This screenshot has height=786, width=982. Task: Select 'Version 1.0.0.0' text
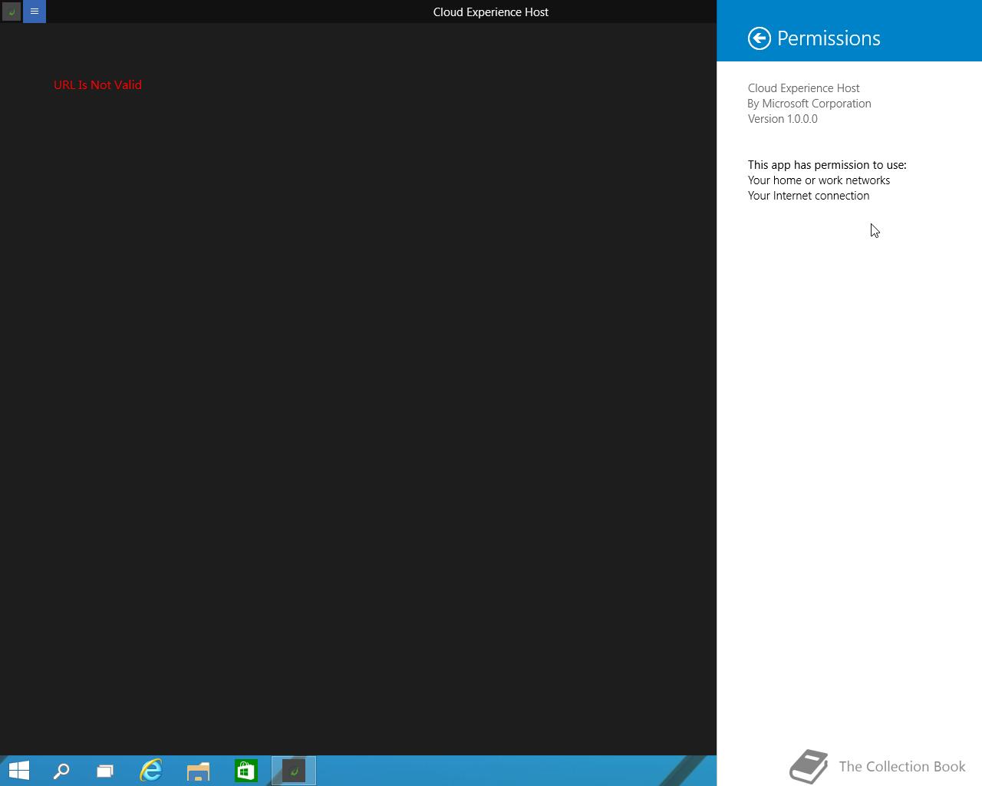[783, 119]
